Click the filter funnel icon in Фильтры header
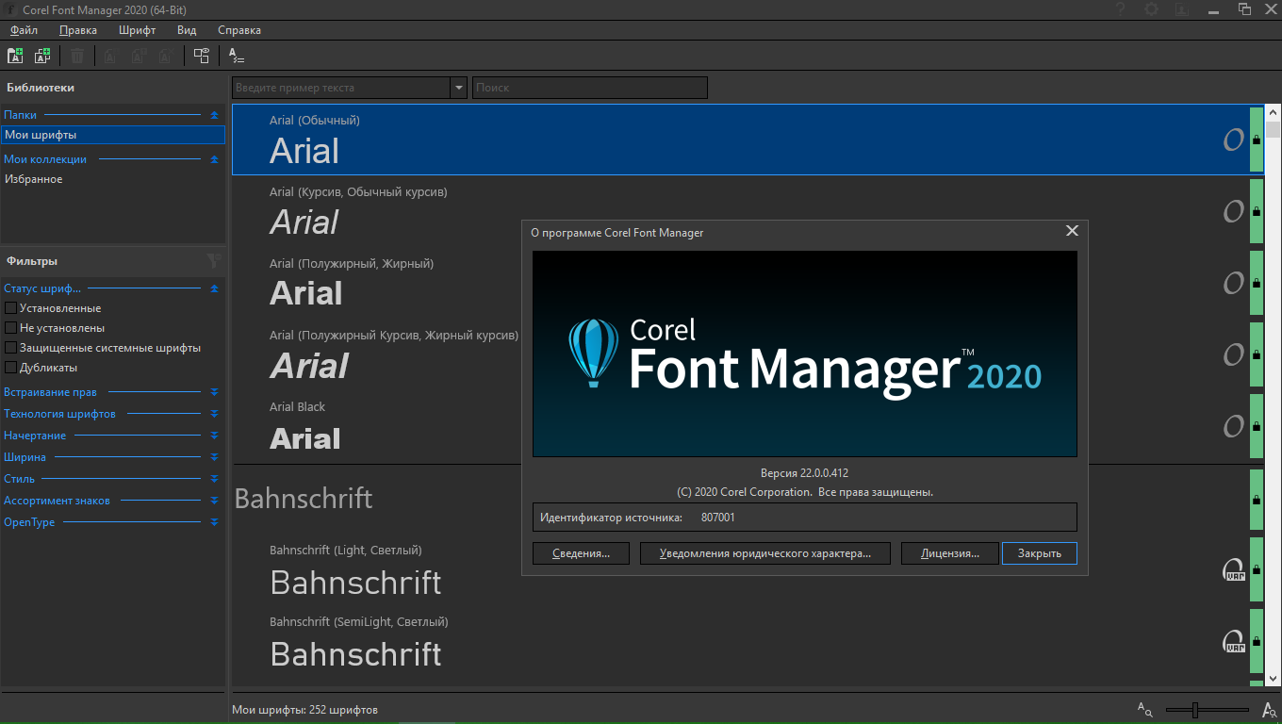 coord(214,261)
